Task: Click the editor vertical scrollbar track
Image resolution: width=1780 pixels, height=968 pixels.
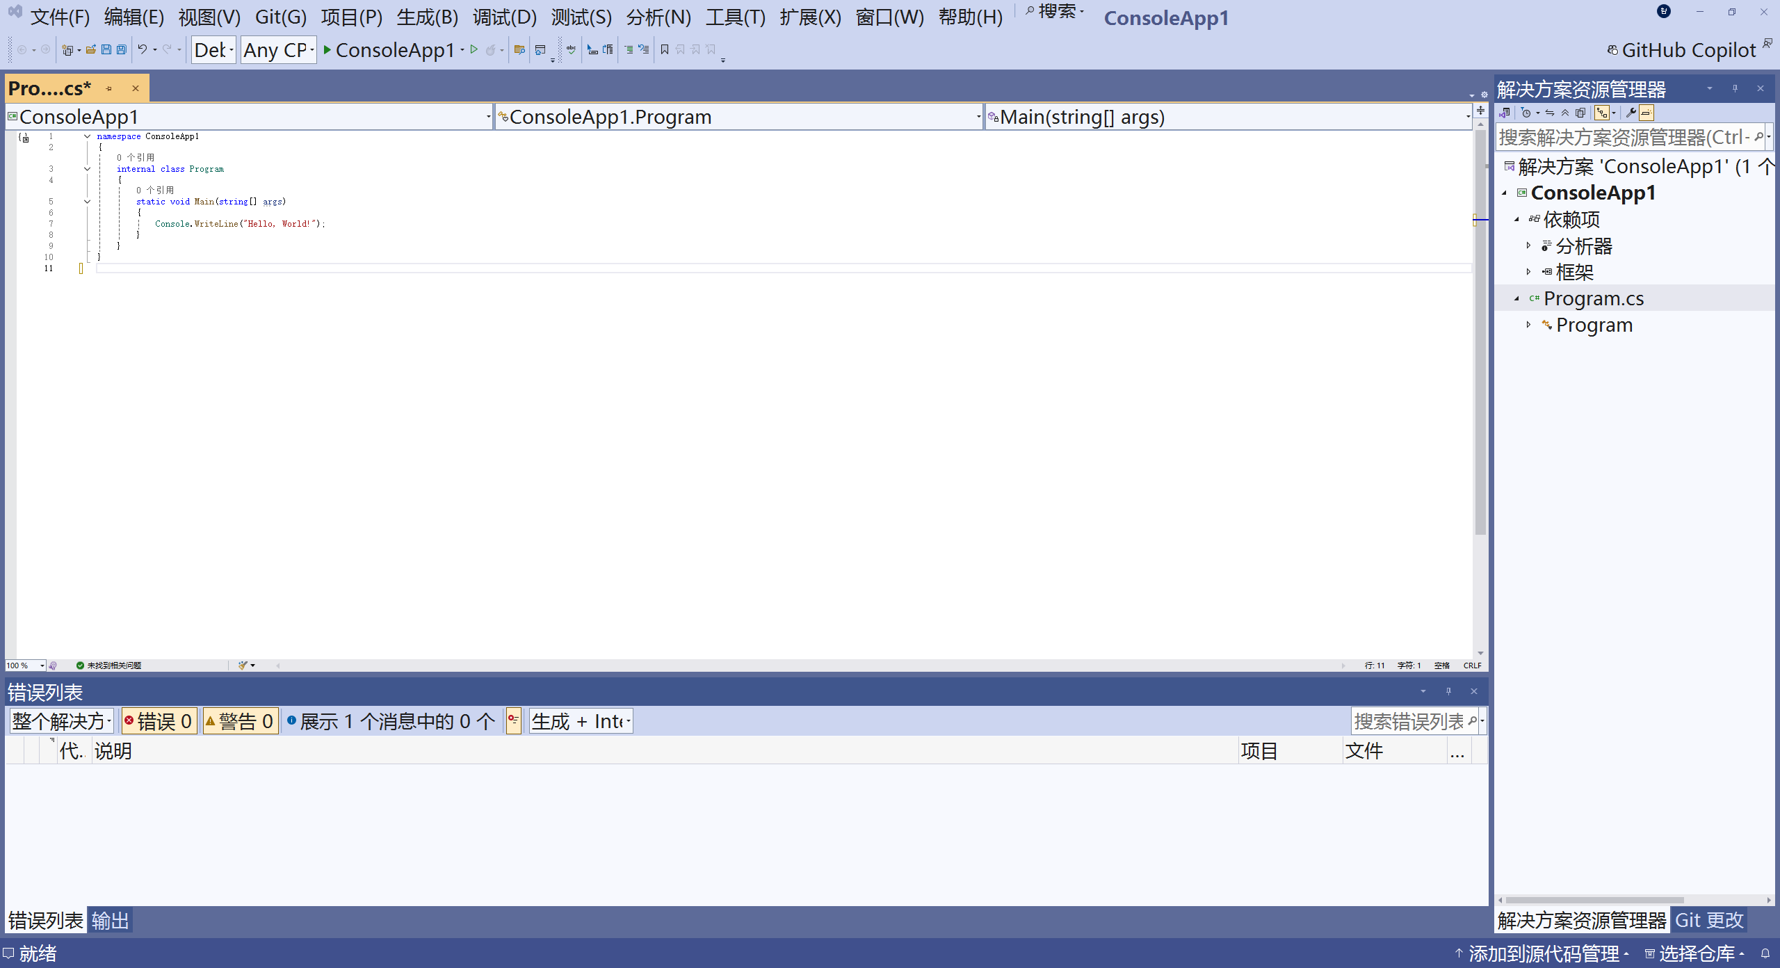Action: 1480,591
